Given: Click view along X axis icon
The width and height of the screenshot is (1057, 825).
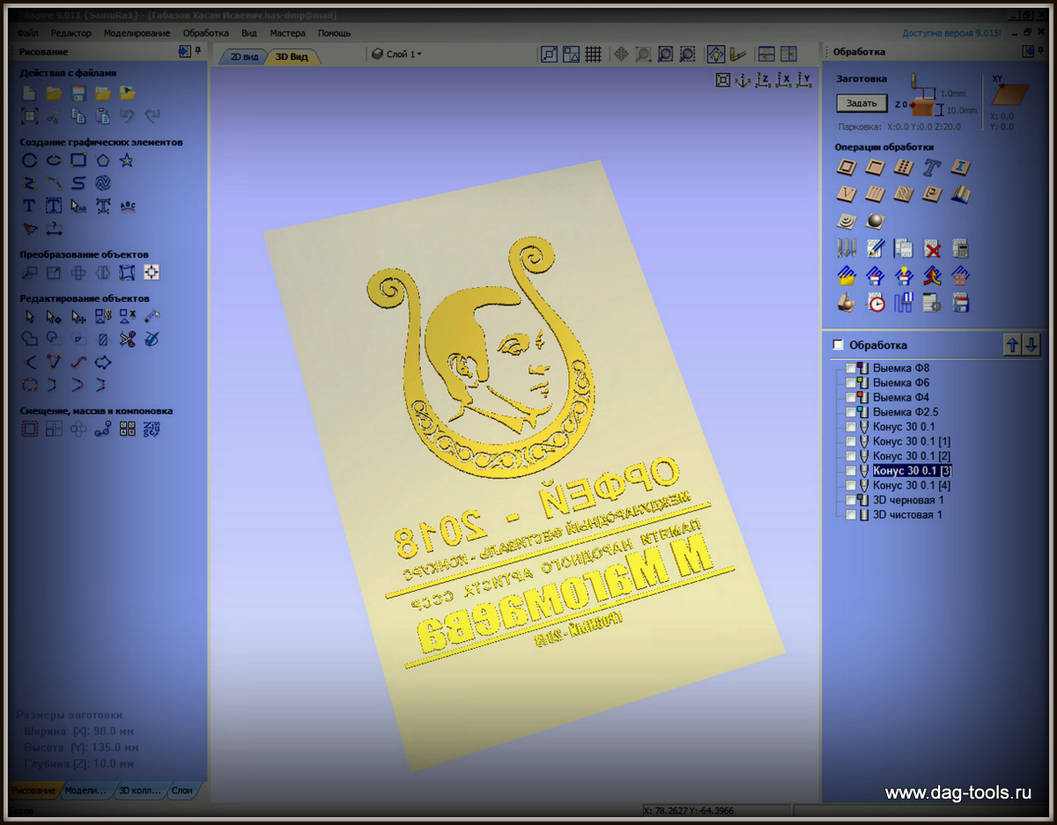Looking at the screenshot, I should [x=783, y=81].
